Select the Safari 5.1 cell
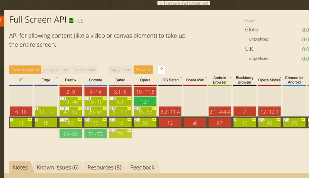Screen dimensions: 309x178 pyautogui.click(x=120, y=101)
